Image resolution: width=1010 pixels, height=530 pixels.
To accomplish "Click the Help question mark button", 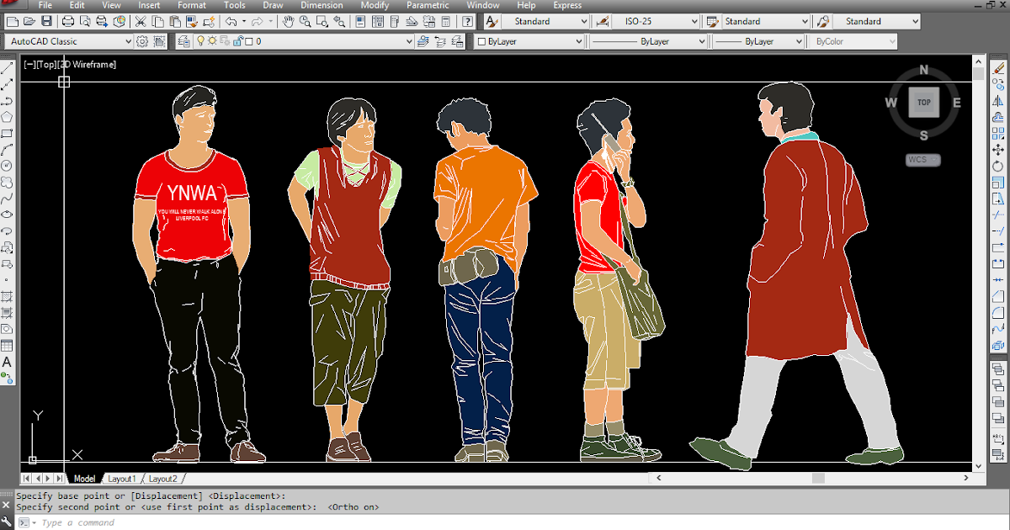I will (466, 22).
